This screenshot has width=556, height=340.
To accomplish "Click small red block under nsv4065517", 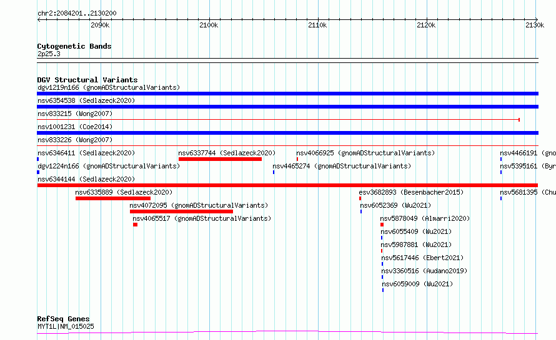I will click(135, 225).
